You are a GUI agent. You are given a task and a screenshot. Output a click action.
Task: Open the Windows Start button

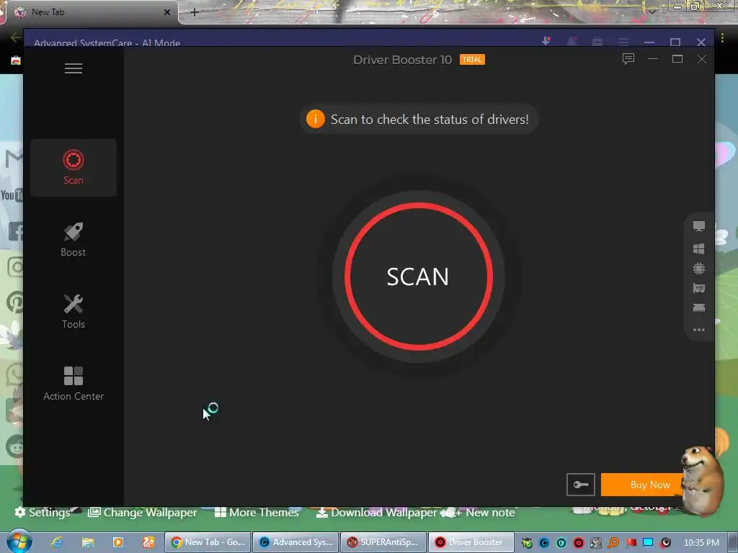[19, 541]
